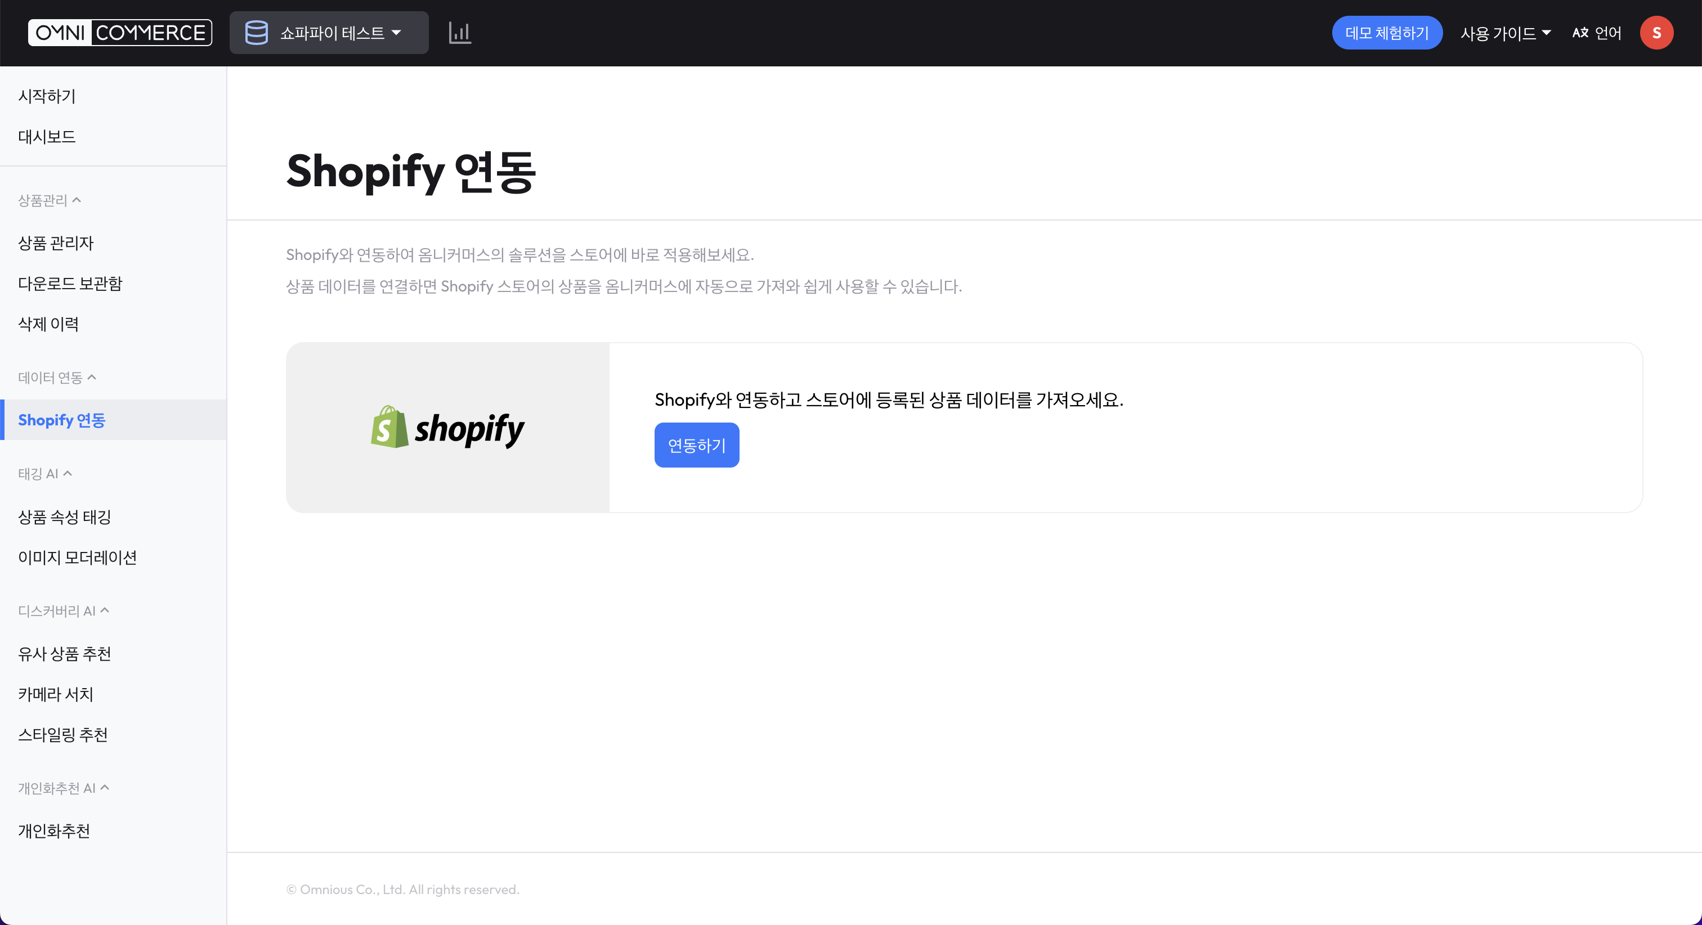Click the text 'Shopify와 연동하고 스토어에 등록된 상품 데이터를 가져오세요.'
This screenshot has width=1702, height=925.
click(x=889, y=399)
